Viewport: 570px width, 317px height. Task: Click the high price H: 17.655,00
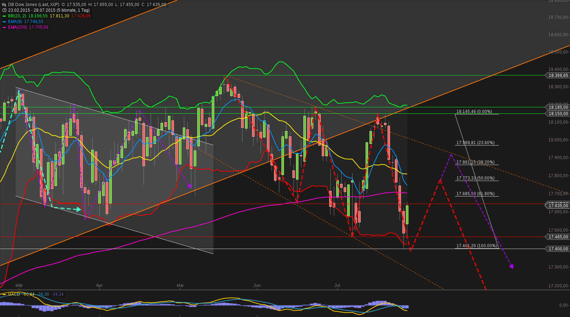click(101, 5)
